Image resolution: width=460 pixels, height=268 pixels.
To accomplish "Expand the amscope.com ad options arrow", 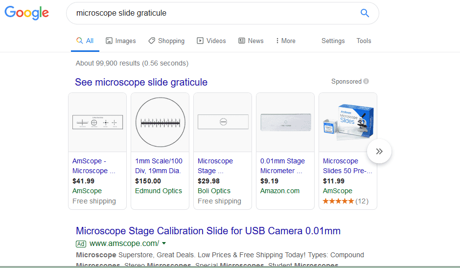I will 164,244.
